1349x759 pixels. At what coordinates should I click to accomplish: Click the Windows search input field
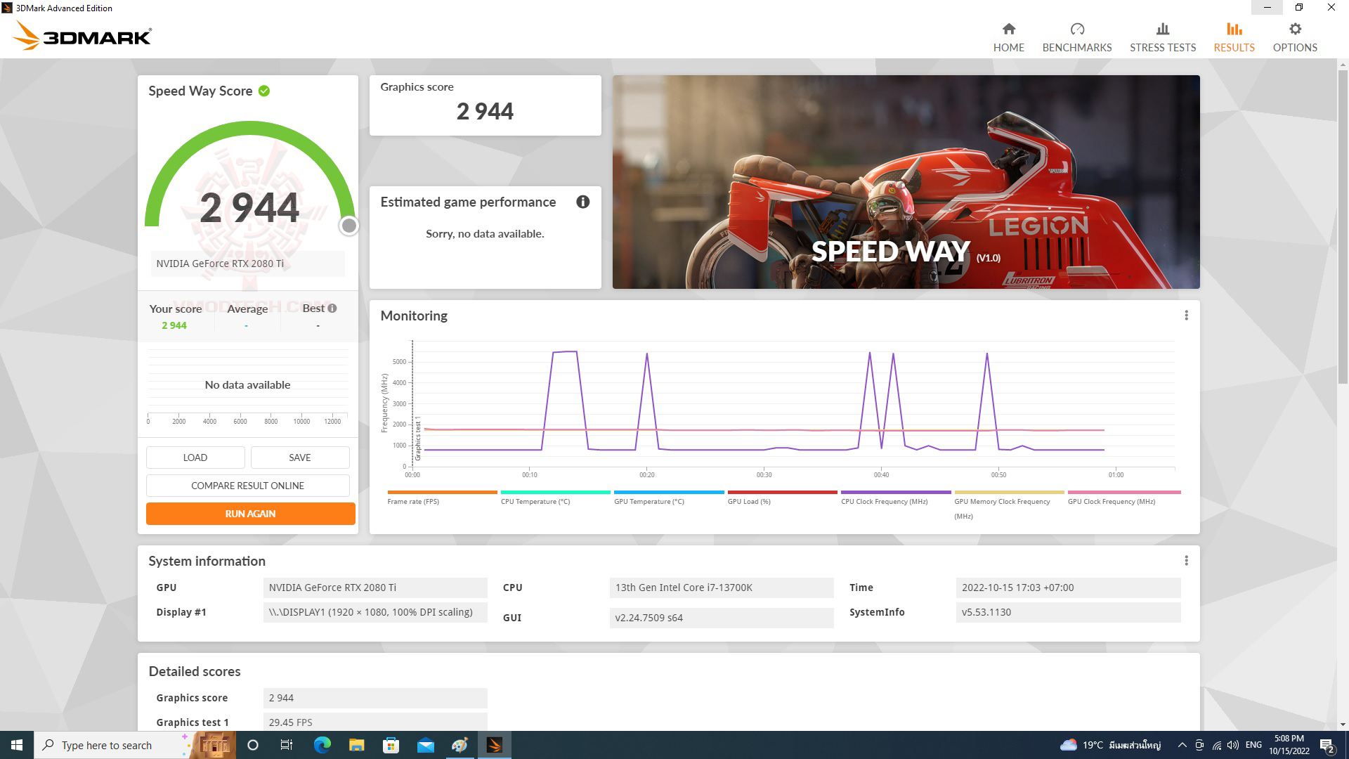point(109,745)
